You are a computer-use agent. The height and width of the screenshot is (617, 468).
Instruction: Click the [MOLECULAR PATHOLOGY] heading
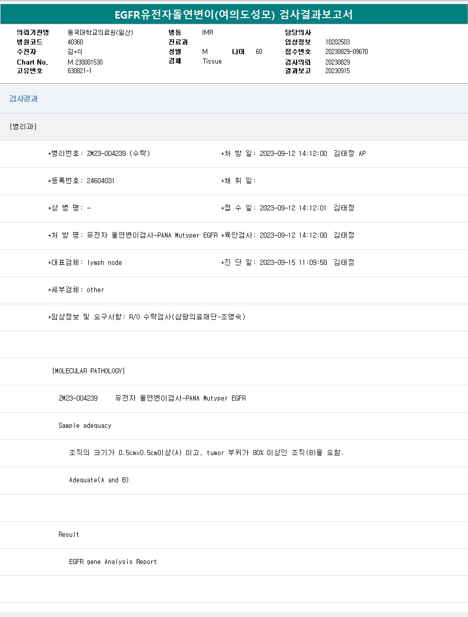[x=88, y=371]
